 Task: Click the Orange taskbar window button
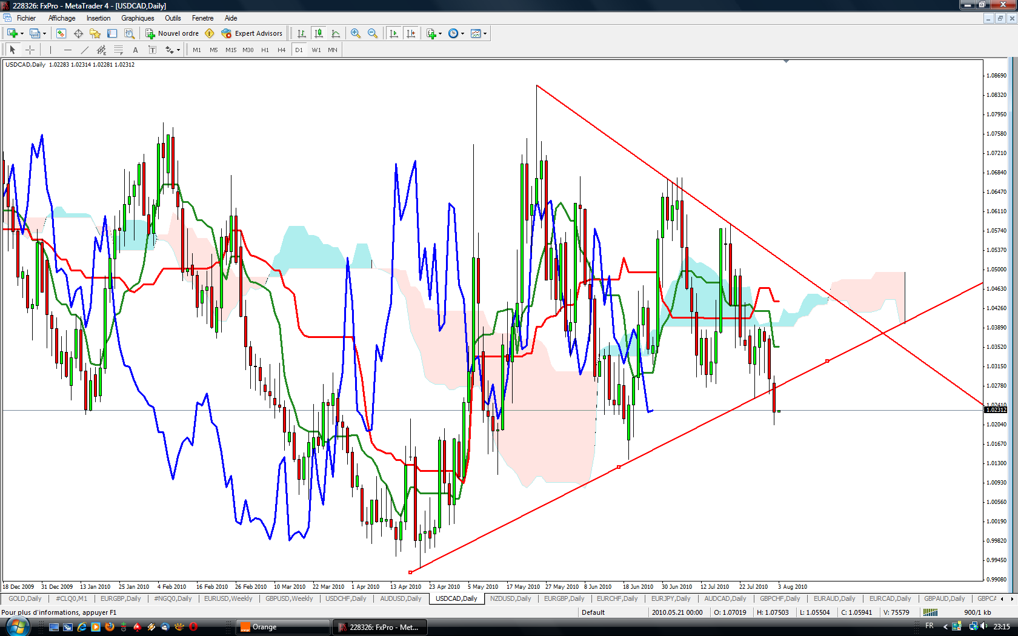tap(282, 627)
